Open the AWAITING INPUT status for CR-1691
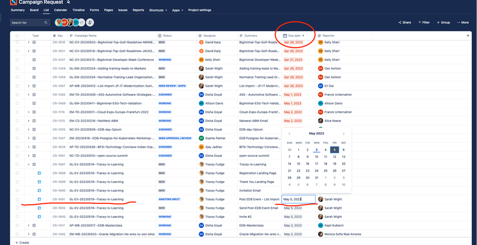Viewport: 477px width, 245px height. pos(170,199)
